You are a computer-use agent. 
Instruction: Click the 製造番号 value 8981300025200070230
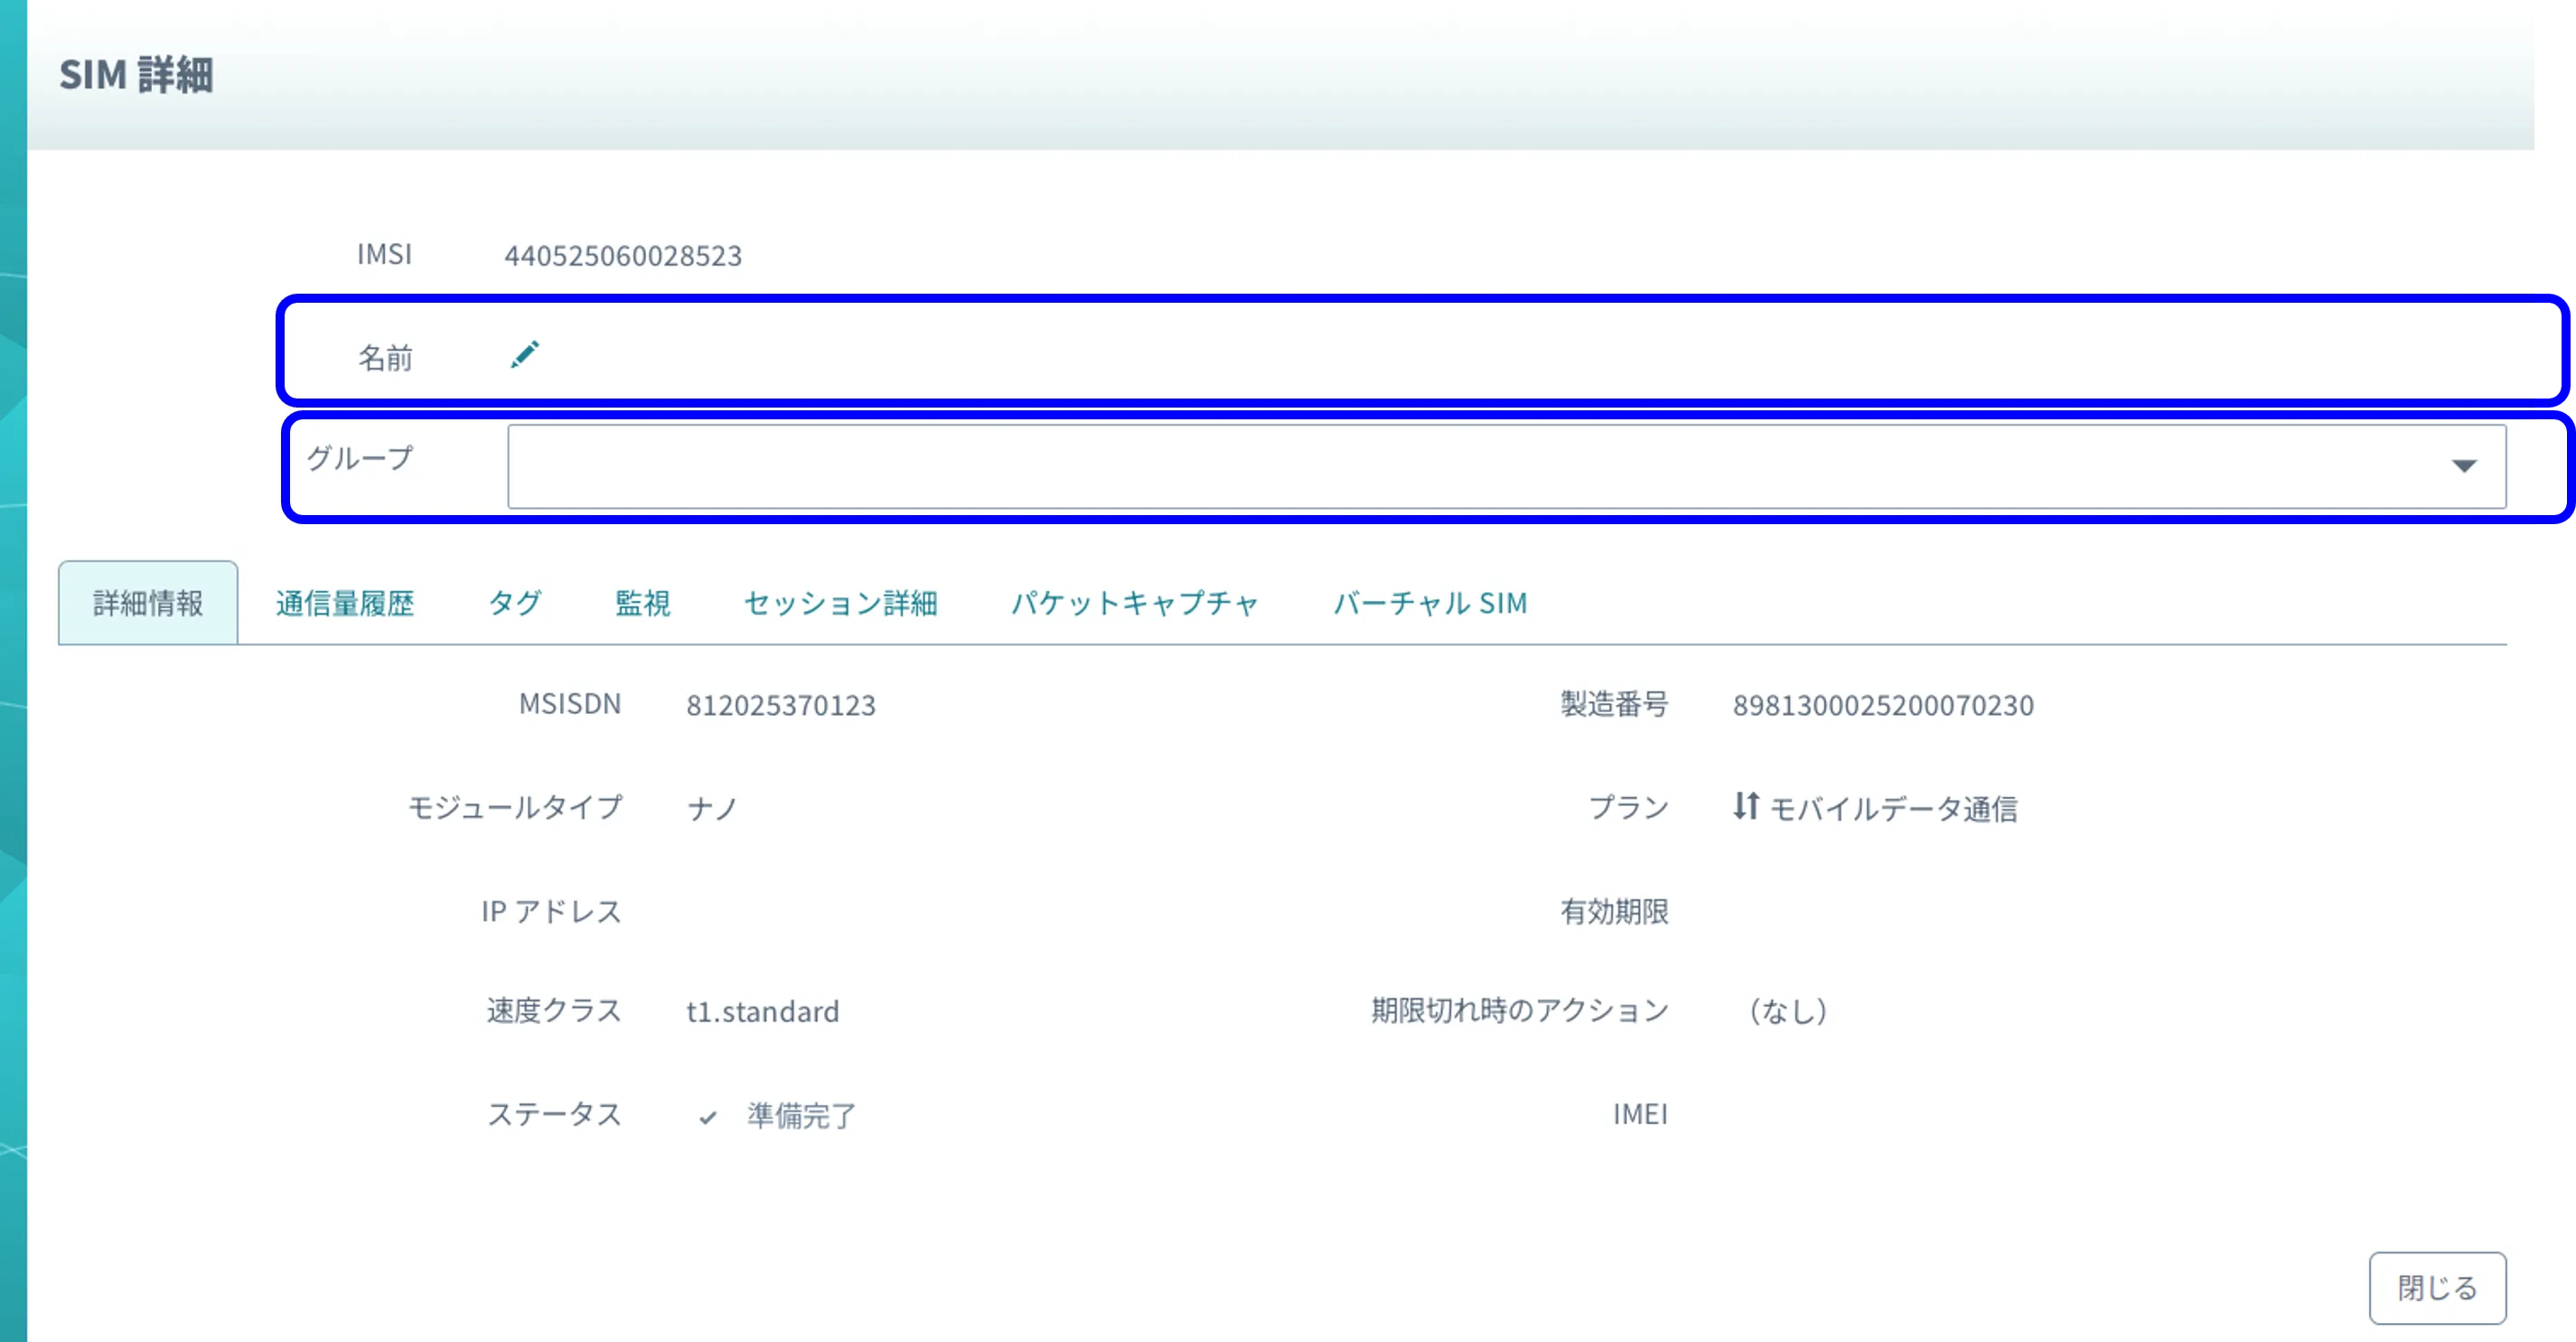pos(1882,706)
